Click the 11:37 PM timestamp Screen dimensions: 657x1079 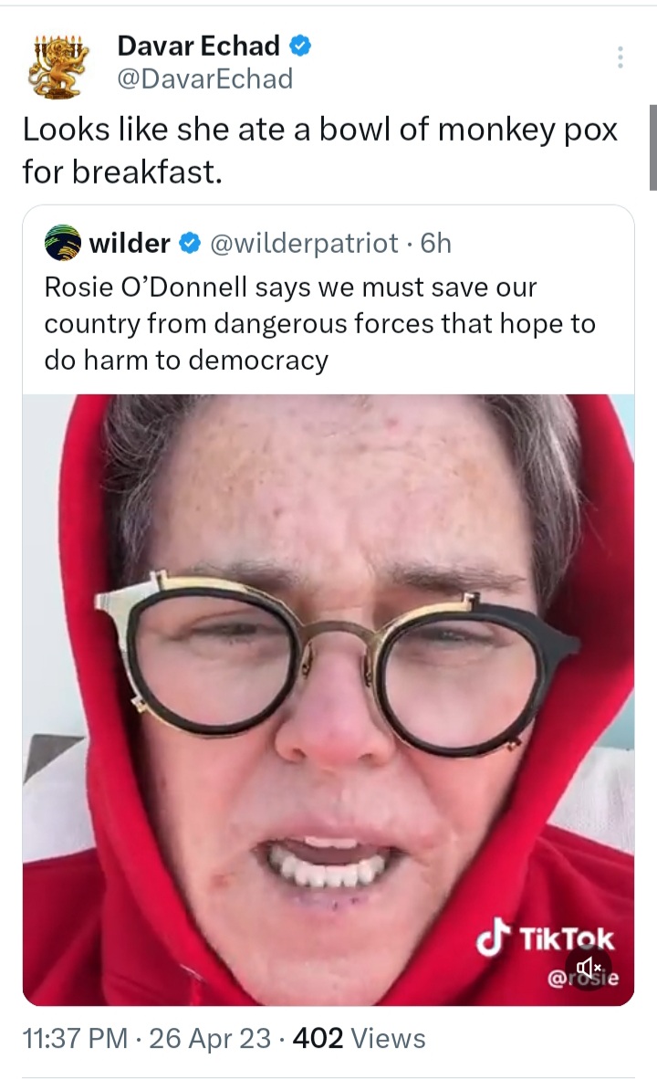[75, 1039]
